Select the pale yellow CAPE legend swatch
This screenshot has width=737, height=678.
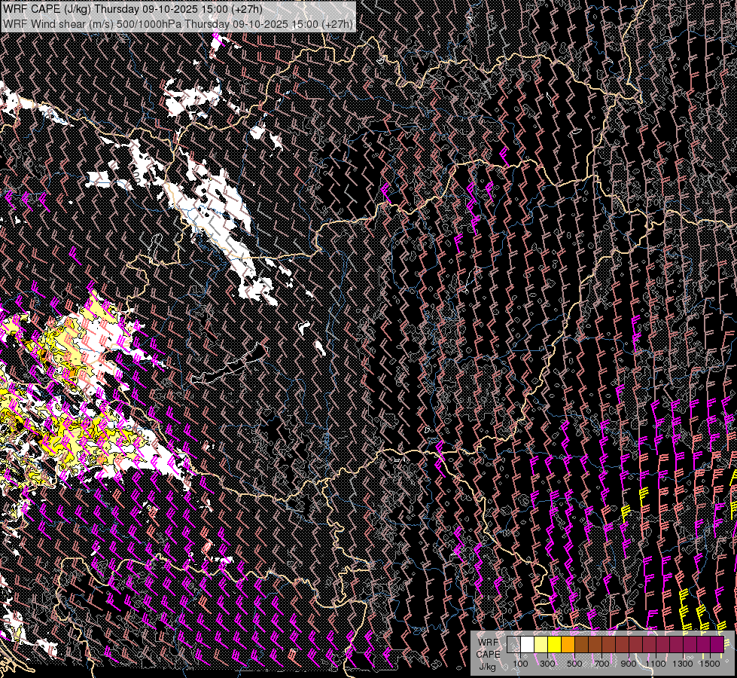tap(541, 645)
